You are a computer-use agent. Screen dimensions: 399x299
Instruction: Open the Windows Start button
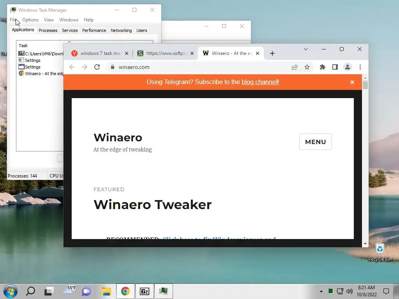click(x=11, y=291)
